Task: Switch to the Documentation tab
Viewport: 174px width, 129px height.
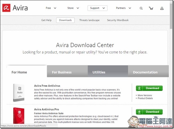Action: (148, 71)
